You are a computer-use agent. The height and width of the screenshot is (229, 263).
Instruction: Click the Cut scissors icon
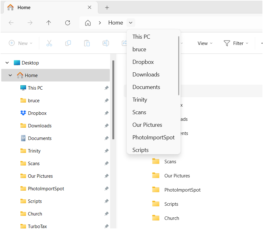click(49, 43)
